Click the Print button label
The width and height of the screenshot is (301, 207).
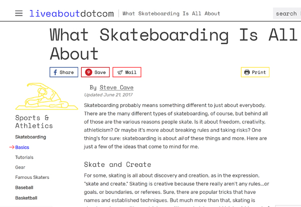coord(259,72)
